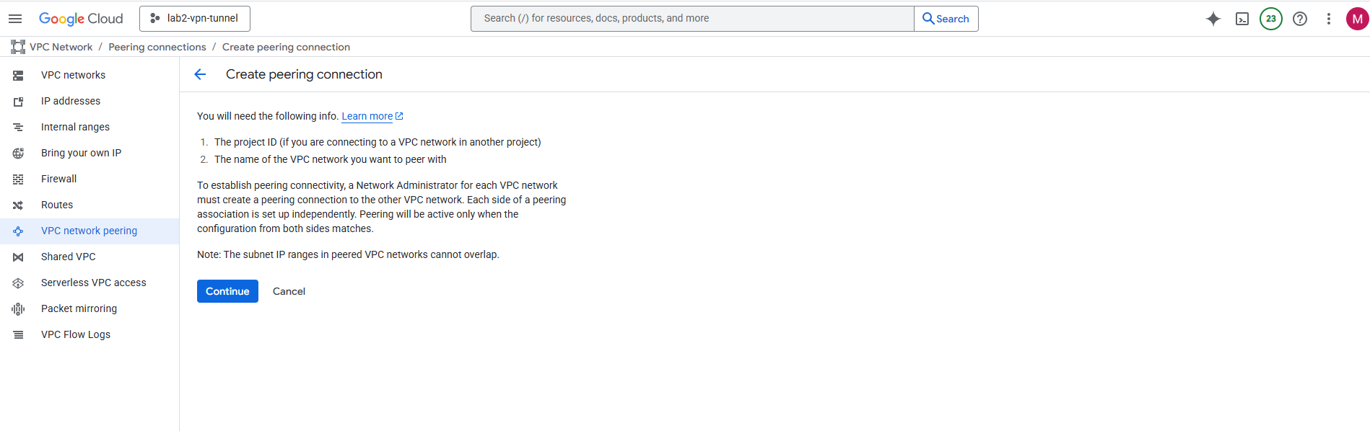Open the help question mark icon
1370x431 pixels.
click(x=1300, y=19)
